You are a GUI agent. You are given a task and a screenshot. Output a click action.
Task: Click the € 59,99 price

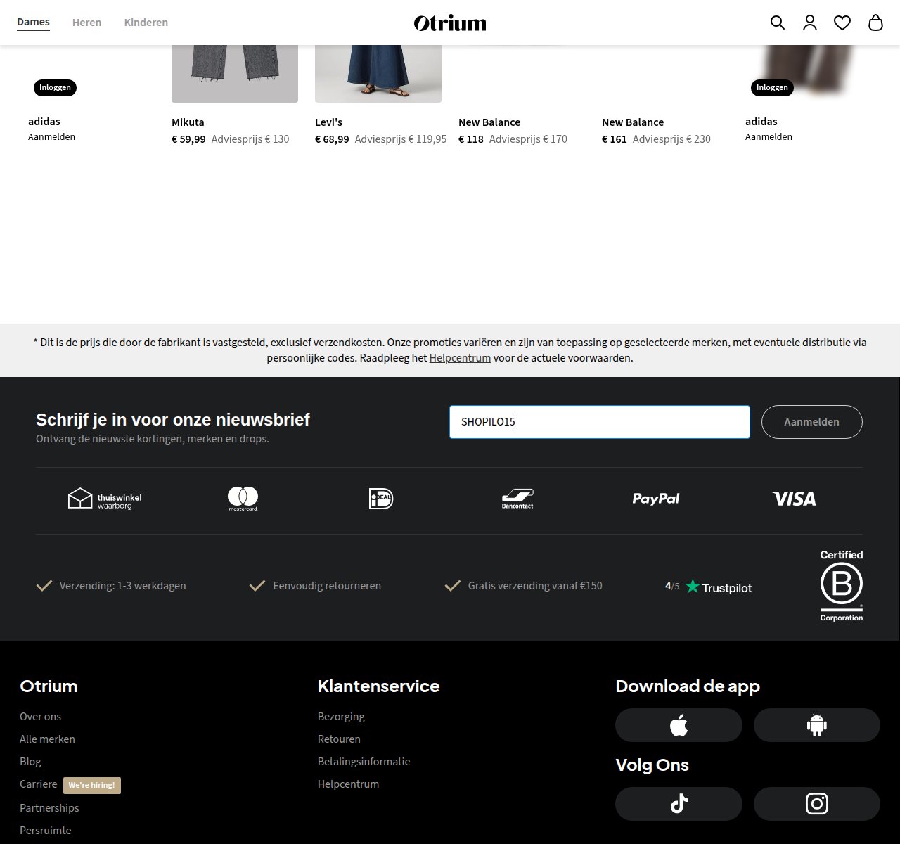188,139
